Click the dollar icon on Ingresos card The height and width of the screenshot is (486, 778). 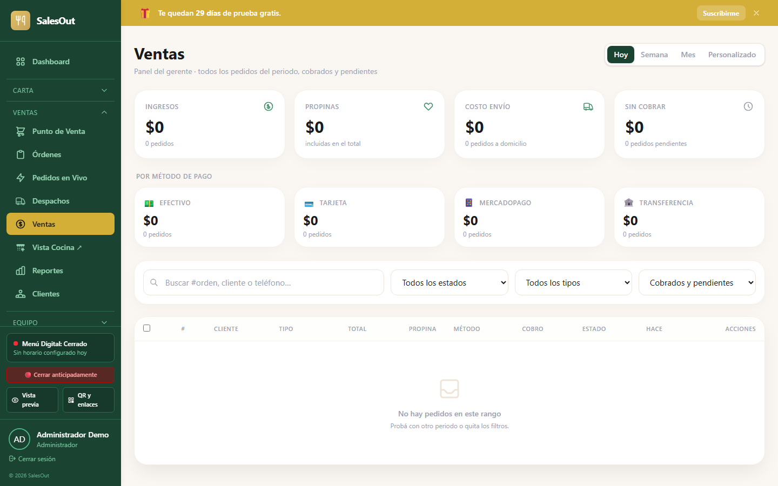269,106
